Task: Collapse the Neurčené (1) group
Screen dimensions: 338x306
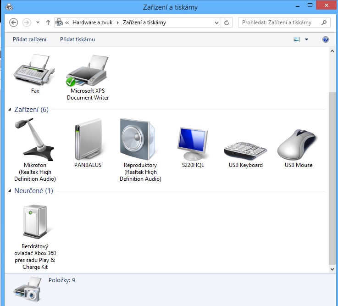Action: pyautogui.click(x=11, y=191)
